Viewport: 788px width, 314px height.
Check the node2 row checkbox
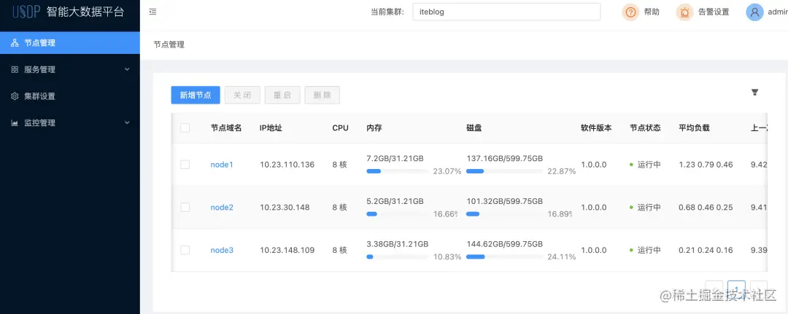coord(185,207)
